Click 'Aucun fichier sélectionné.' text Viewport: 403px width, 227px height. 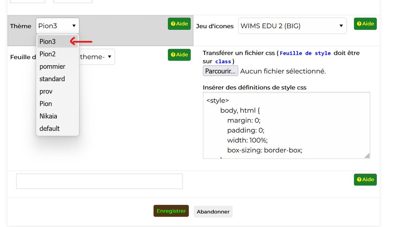tap(283, 71)
